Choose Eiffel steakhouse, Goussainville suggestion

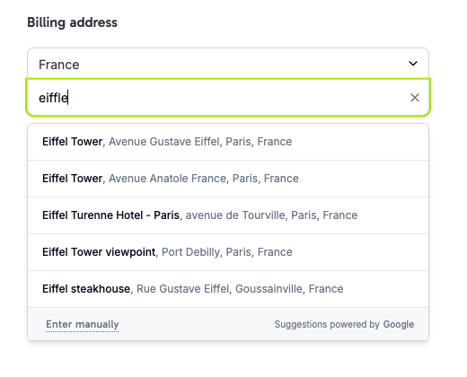(x=228, y=289)
